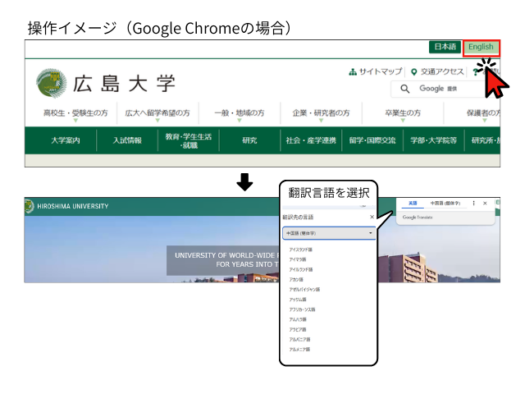
Task: Select the 英語 tab in translate popup
Action: tap(413, 203)
